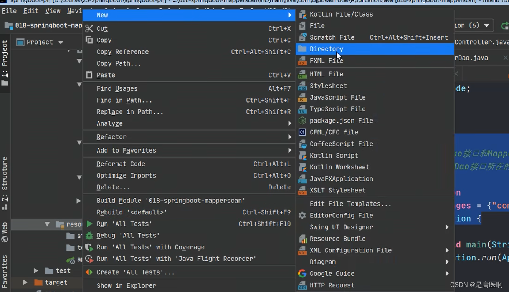Click the Resource Bundle icon
The image size is (509, 292).
click(302, 239)
